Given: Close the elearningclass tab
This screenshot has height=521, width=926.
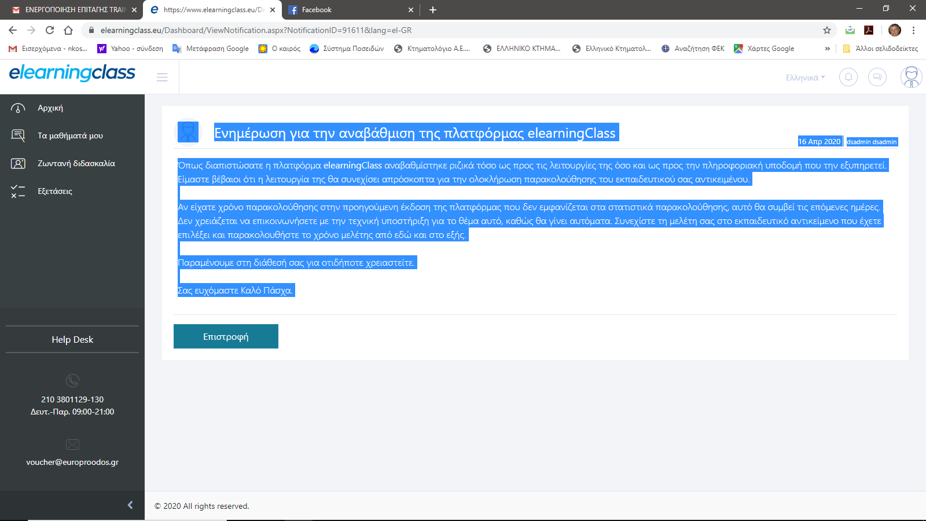Looking at the screenshot, I should point(273,10).
